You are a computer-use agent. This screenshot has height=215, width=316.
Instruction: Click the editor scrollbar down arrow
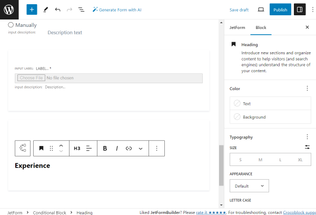click(x=221, y=205)
